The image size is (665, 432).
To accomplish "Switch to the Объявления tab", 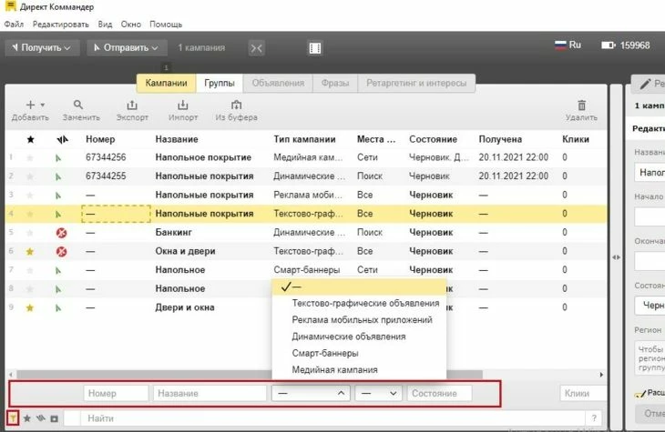I will (x=278, y=83).
